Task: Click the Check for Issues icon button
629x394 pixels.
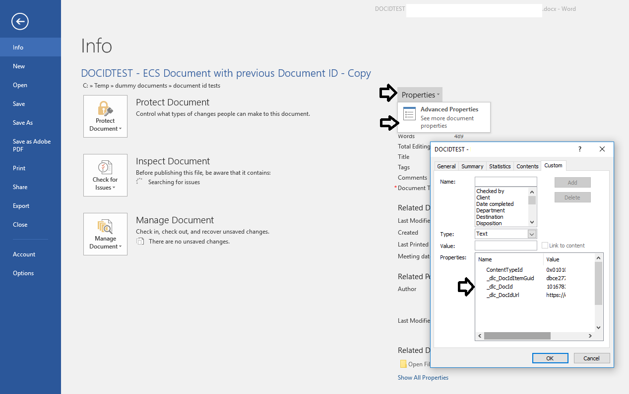Action: (x=105, y=175)
